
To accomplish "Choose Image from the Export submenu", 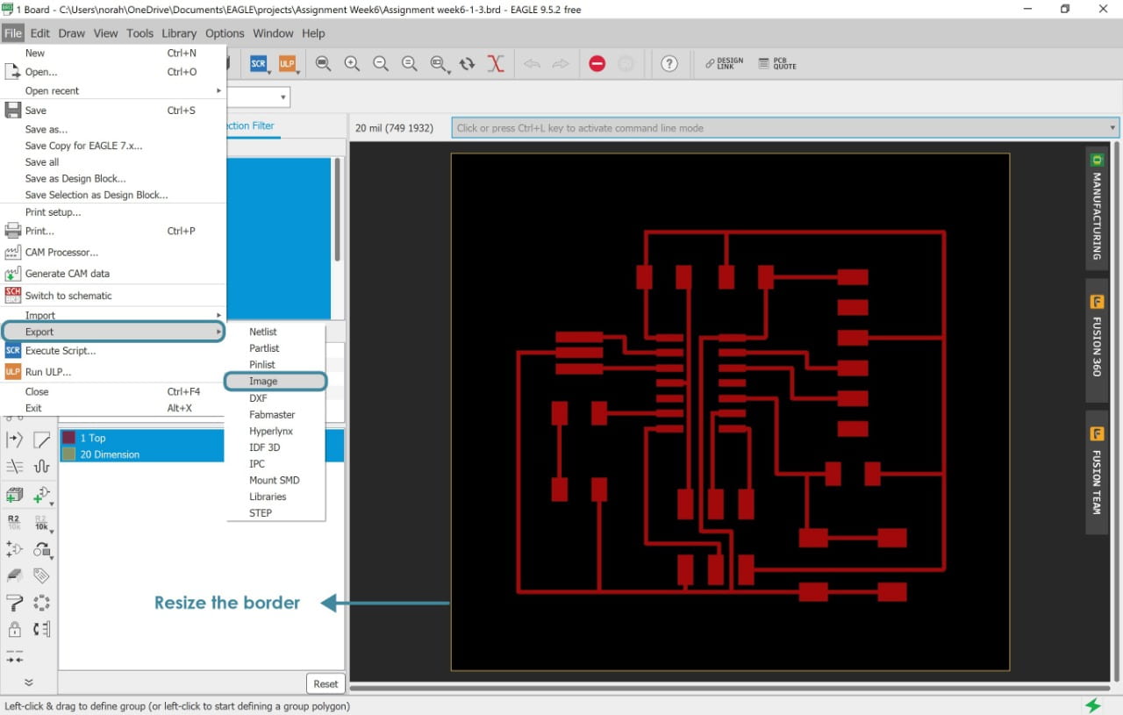I will coord(275,381).
